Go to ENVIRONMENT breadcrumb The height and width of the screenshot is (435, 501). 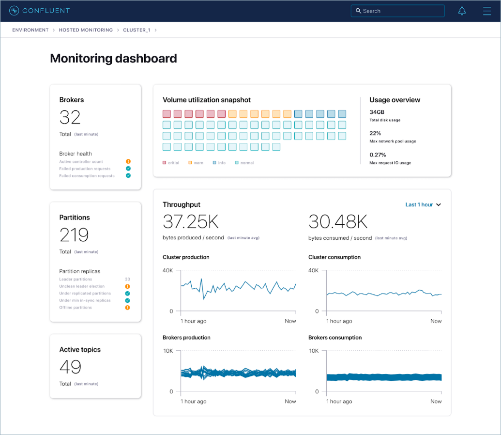pos(30,30)
